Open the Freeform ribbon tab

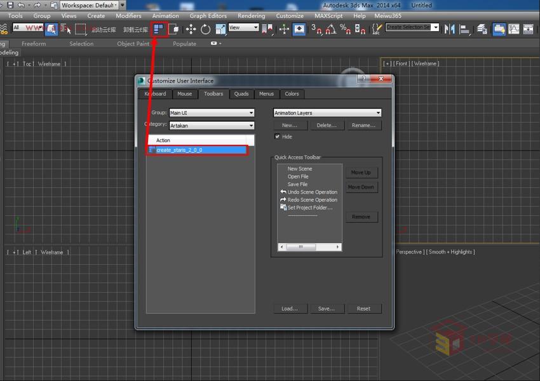[34, 44]
